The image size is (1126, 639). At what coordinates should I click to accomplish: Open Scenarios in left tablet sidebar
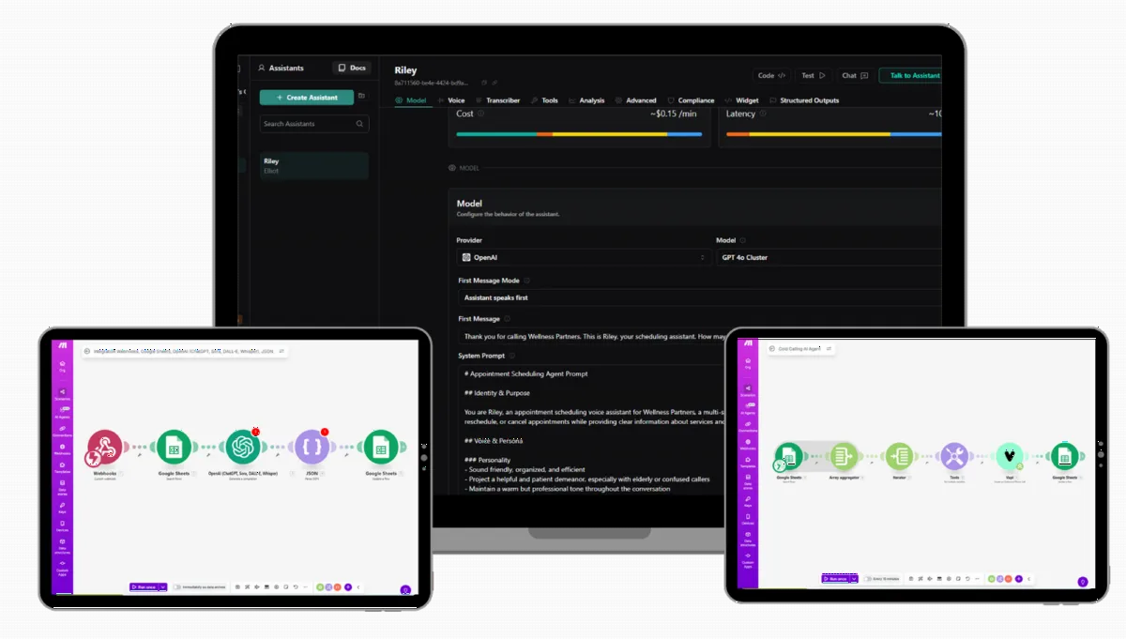[x=63, y=393]
